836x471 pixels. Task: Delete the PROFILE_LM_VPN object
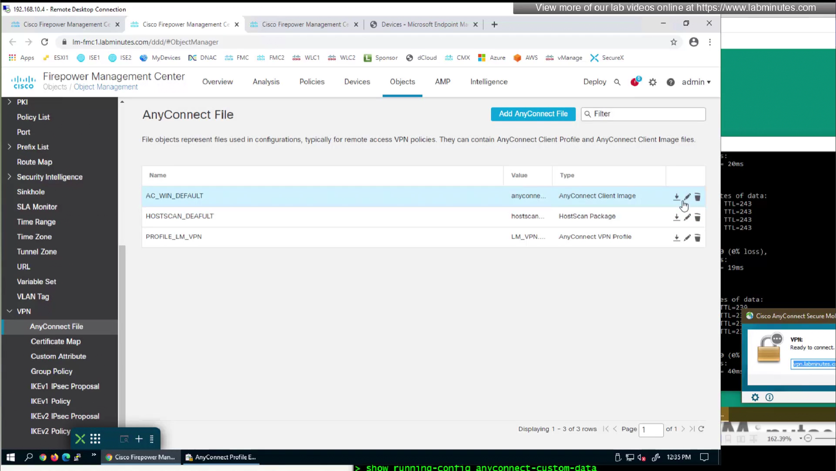tap(697, 238)
